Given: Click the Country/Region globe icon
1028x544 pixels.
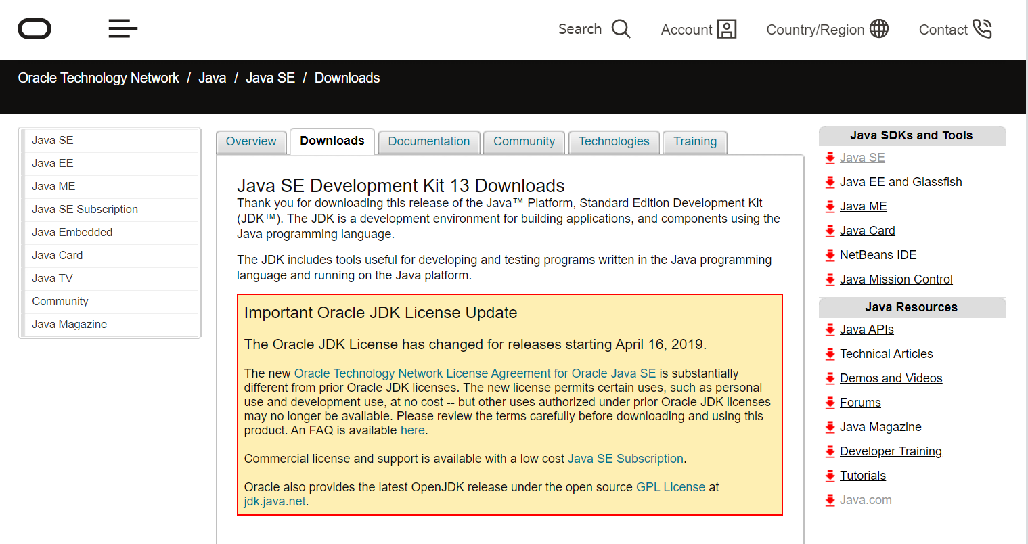Looking at the screenshot, I should pos(879,29).
